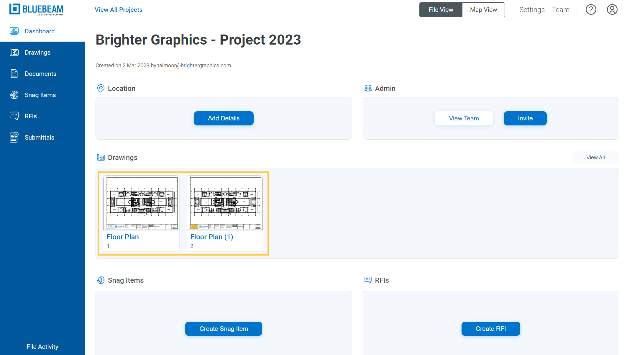Click the RFIs section heading text
The image size is (627, 355).
click(x=382, y=280)
